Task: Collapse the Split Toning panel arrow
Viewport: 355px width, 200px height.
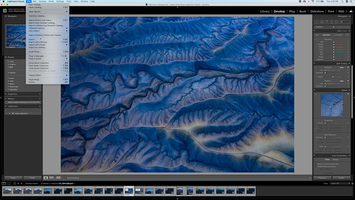Action: point(349,63)
